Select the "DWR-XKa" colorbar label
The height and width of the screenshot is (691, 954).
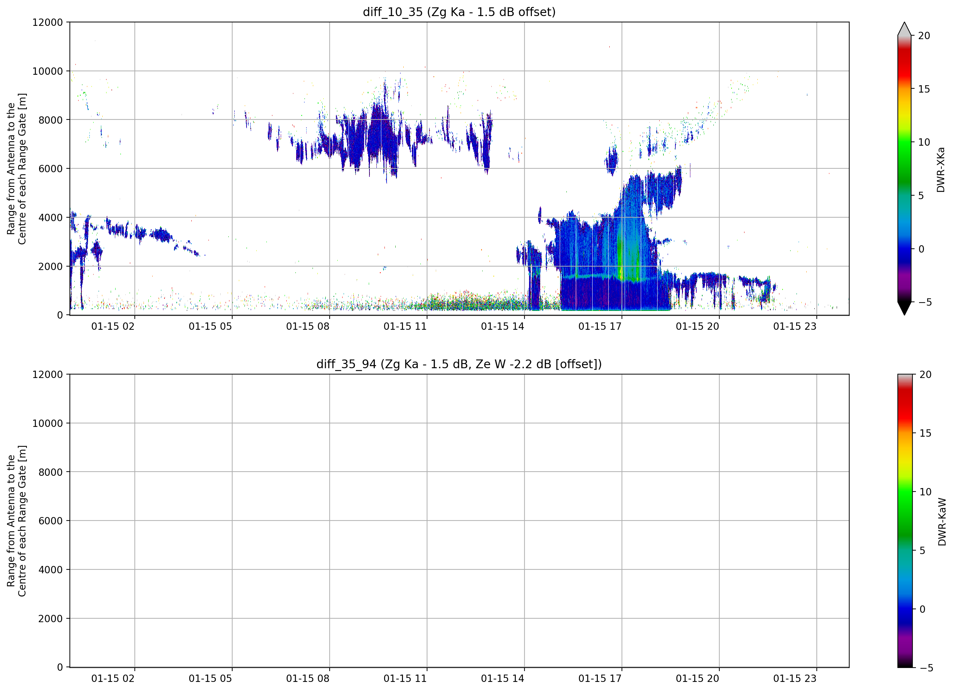tap(940, 169)
